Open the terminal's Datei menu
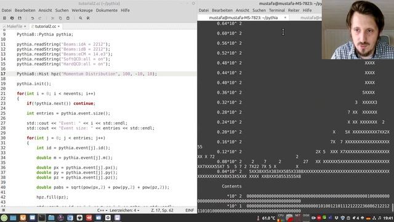Image resolution: width=394 pixels, height=222 pixels. pyautogui.click(x=204, y=10)
